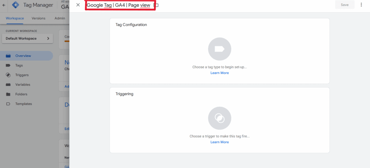
Task: Click the CURRENT WORKSPACE label
Action: [x=21, y=31]
